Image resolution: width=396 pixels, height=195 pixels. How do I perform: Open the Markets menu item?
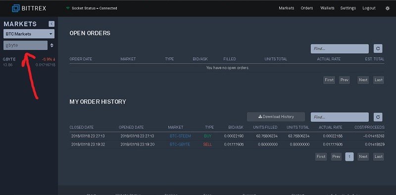pos(287,8)
